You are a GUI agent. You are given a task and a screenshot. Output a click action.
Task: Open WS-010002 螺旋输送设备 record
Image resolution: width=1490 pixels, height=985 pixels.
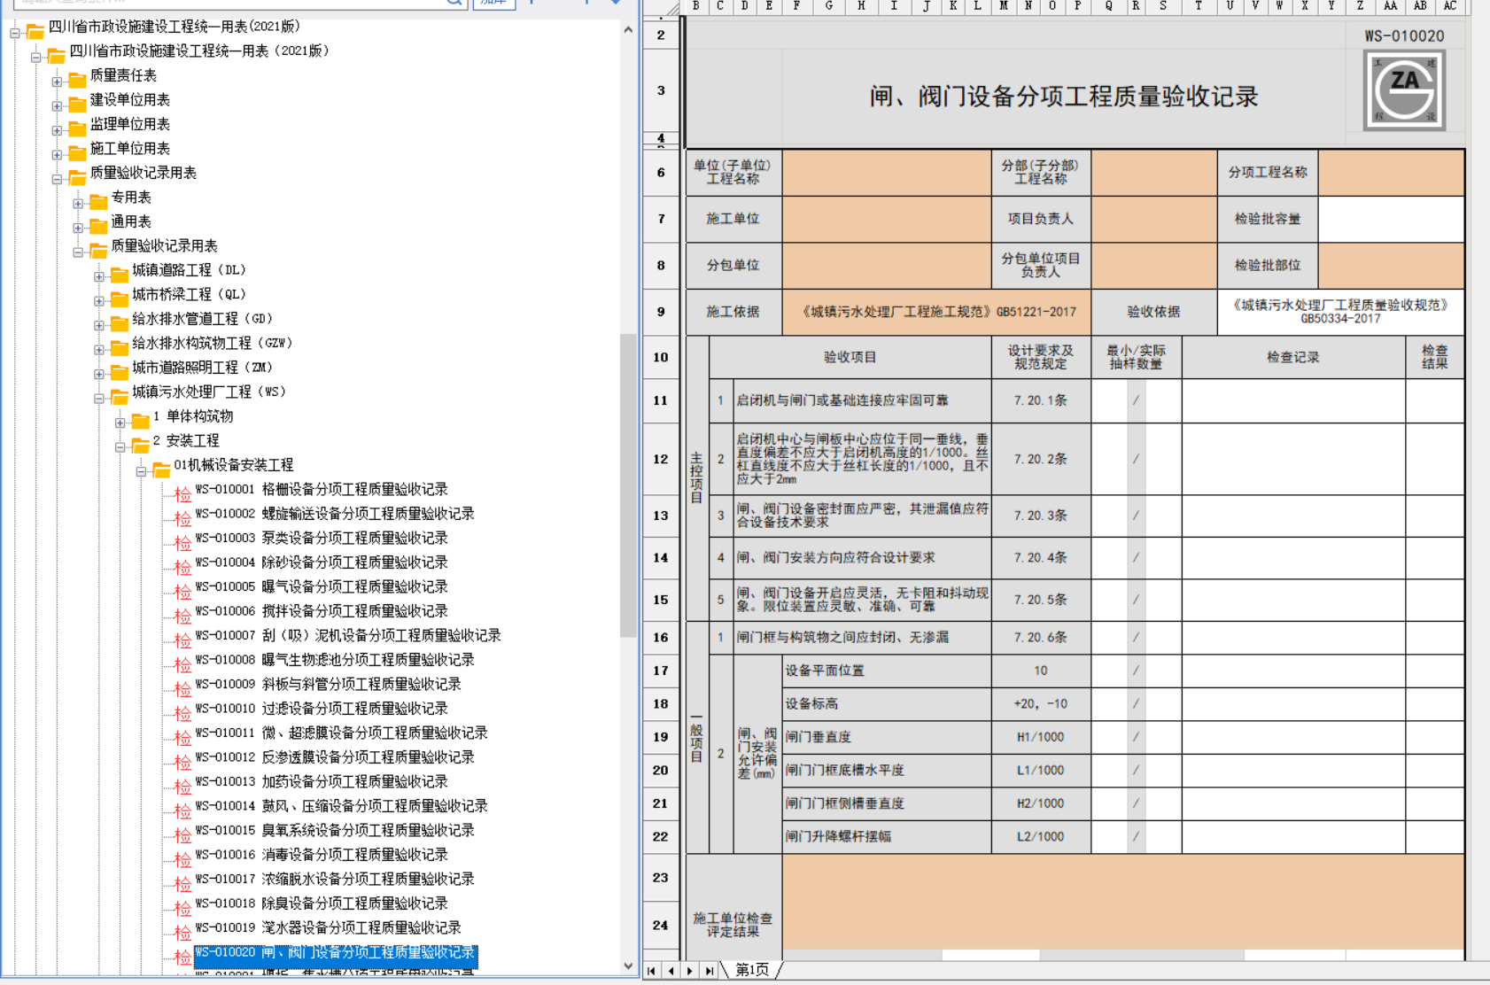(335, 514)
